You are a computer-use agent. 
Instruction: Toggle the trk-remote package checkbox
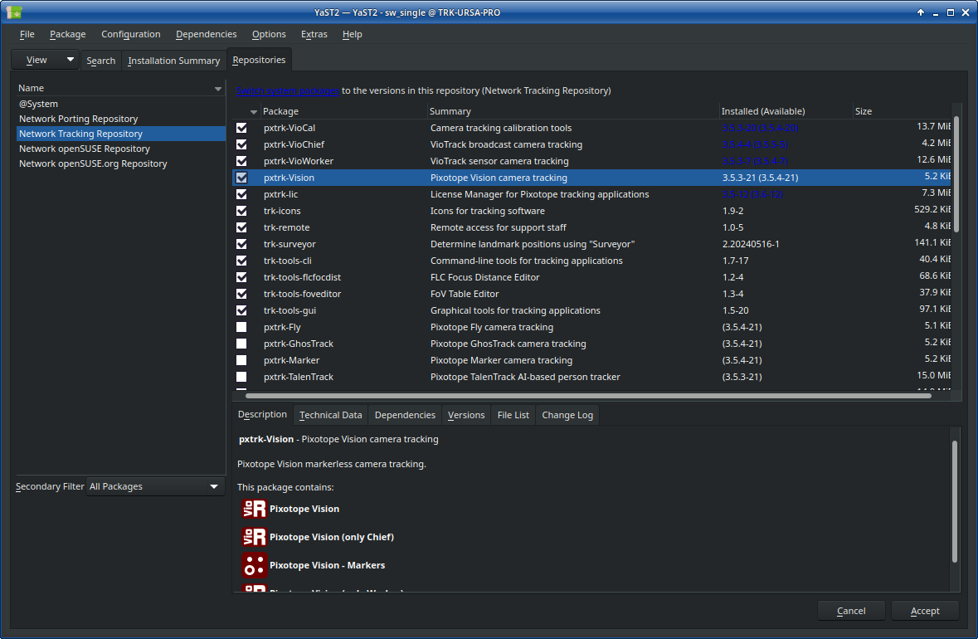241,227
